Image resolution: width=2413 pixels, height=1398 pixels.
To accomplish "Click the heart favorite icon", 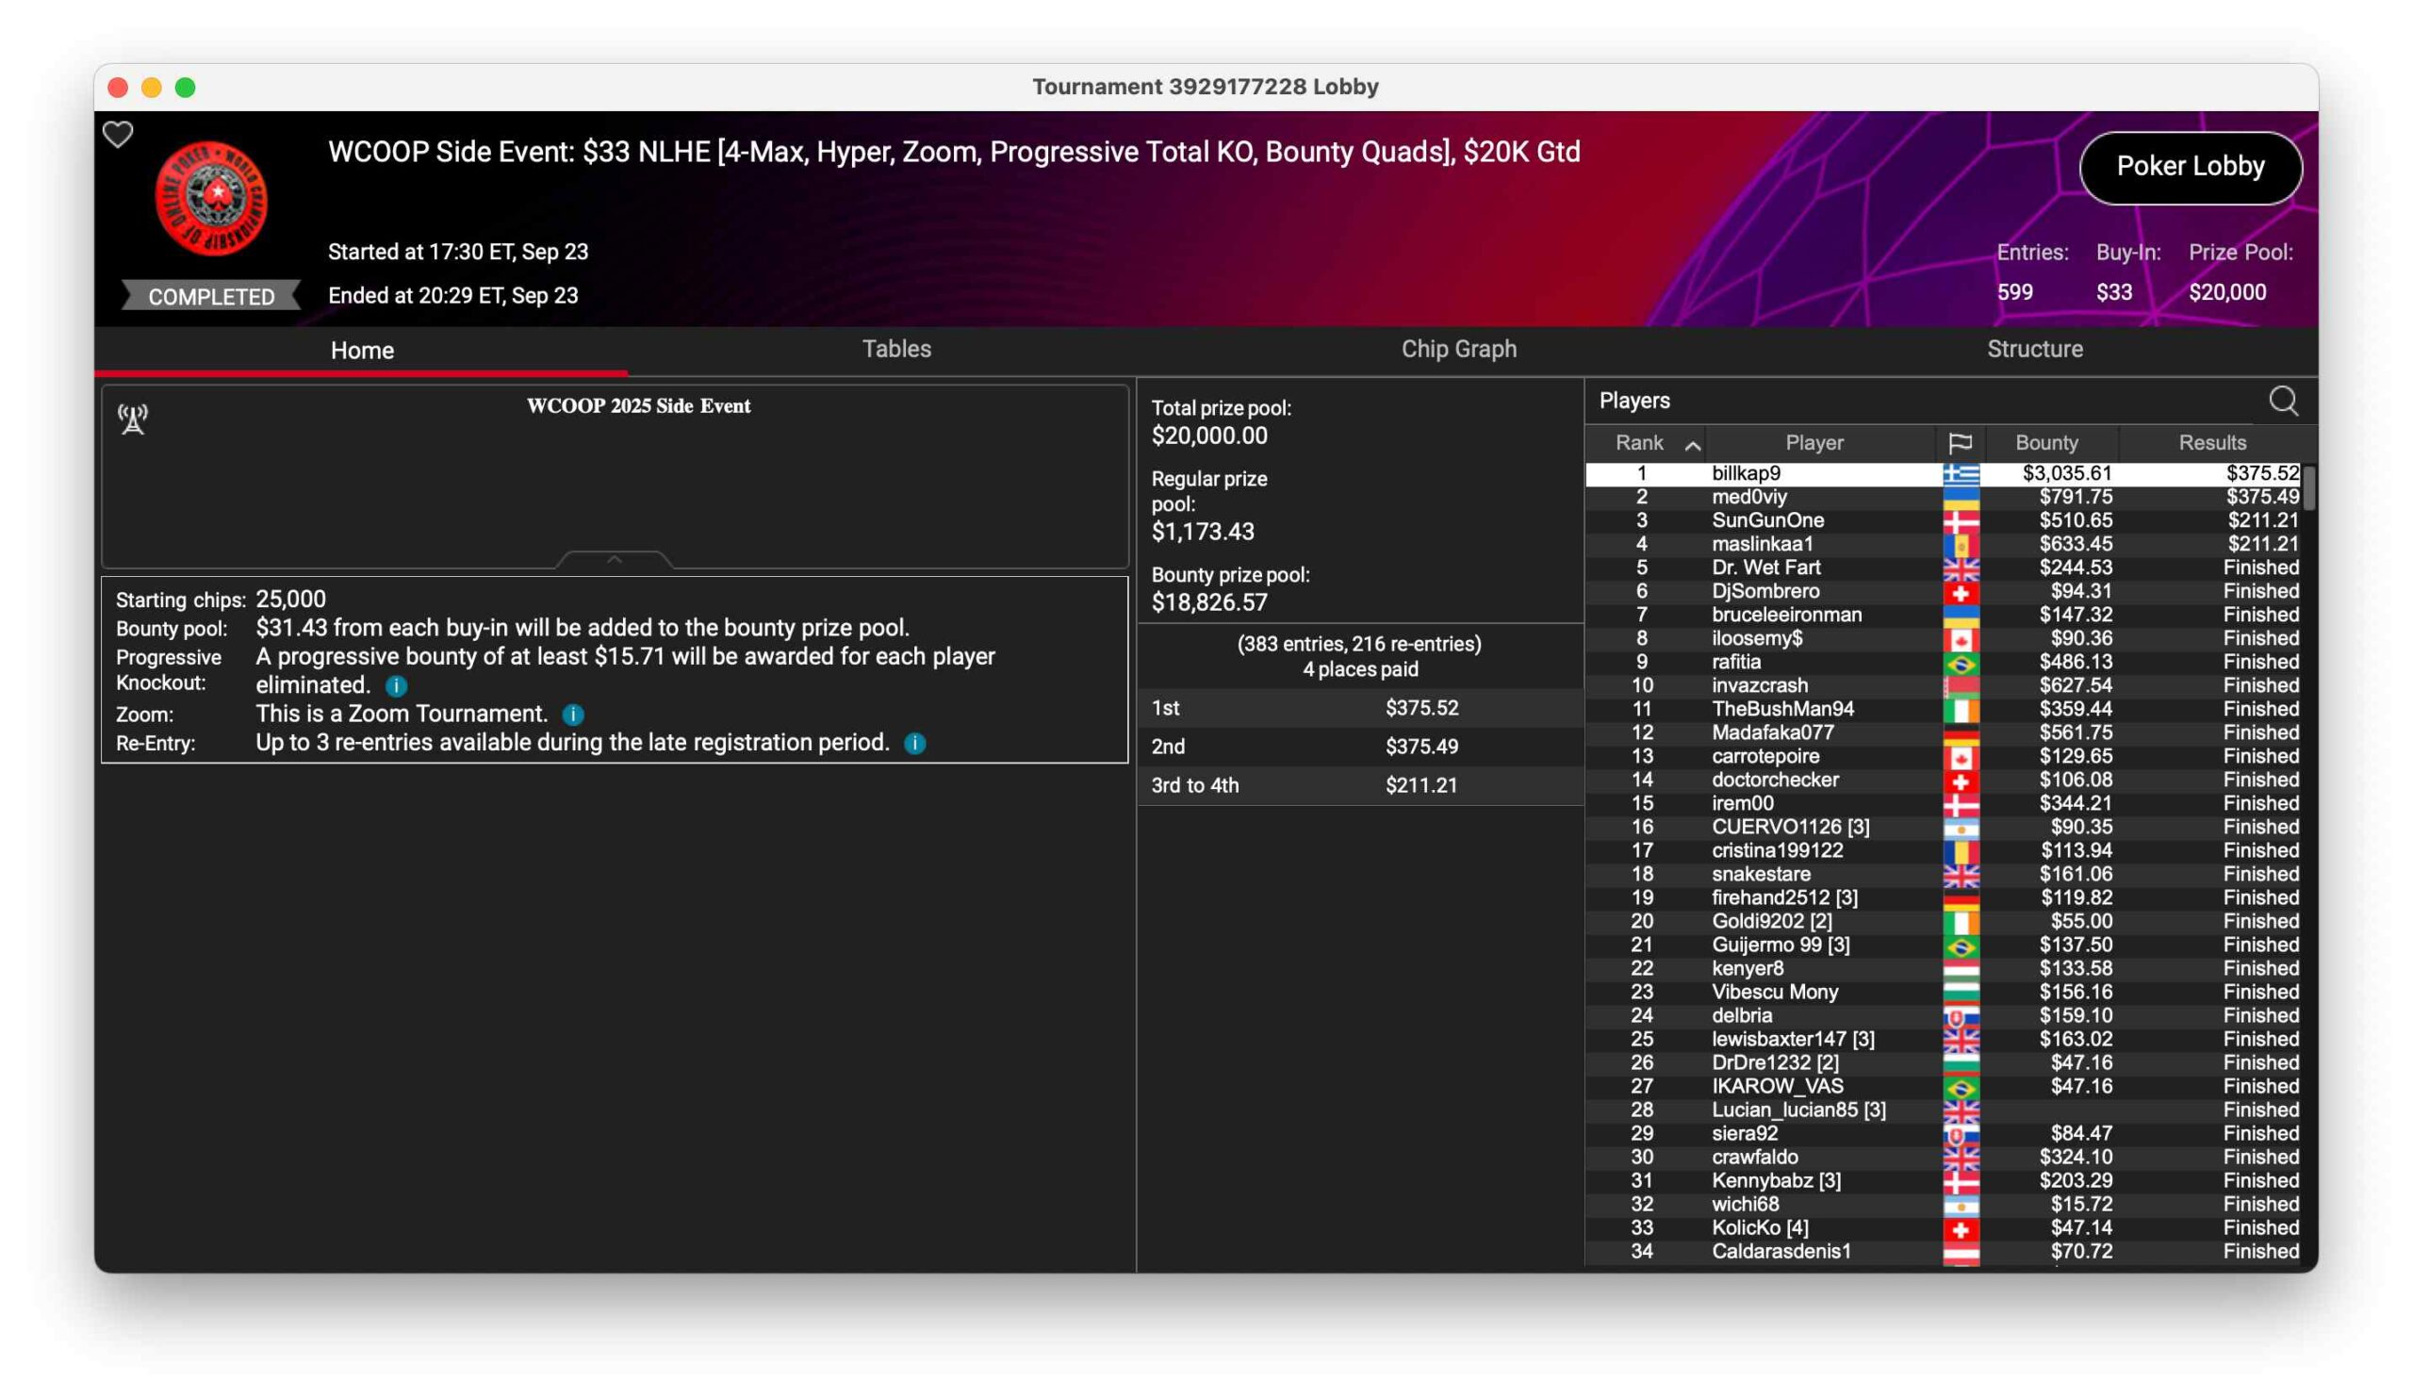I will (x=118, y=134).
